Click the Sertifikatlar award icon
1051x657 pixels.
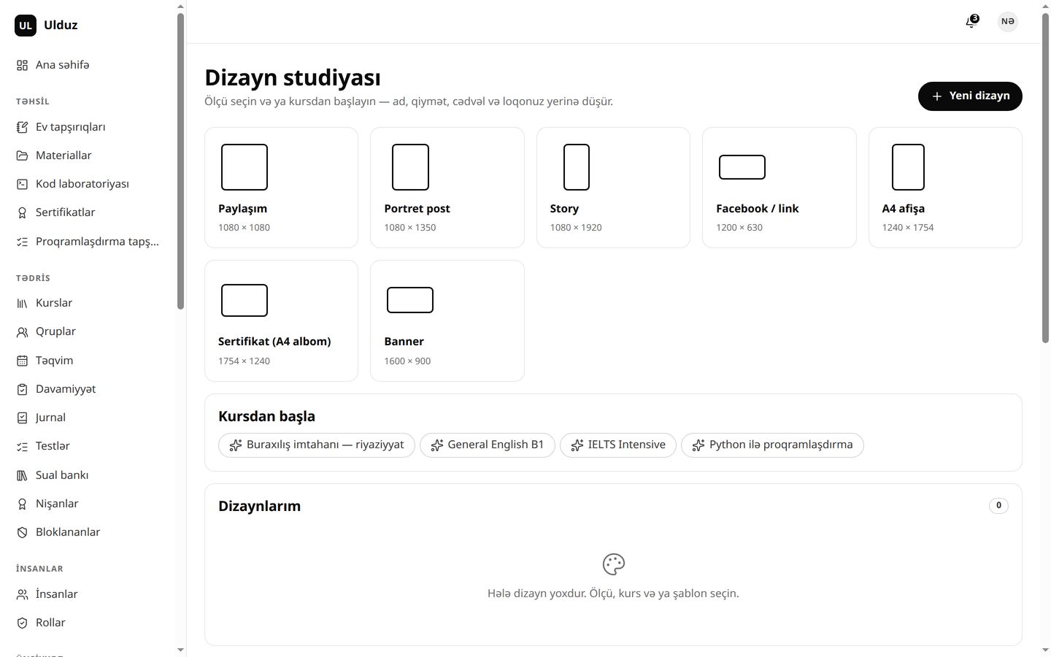tap(22, 212)
